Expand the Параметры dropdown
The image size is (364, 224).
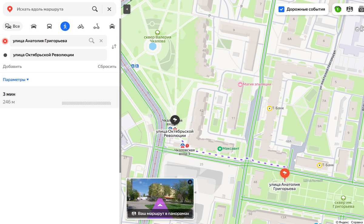(16, 80)
